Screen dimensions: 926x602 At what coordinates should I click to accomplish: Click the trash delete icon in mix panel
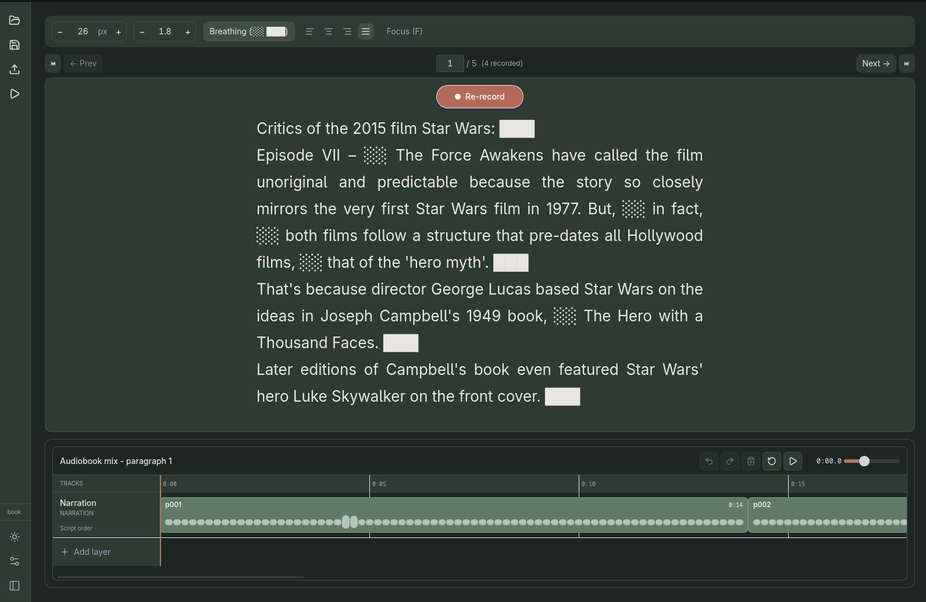tap(751, 461)
